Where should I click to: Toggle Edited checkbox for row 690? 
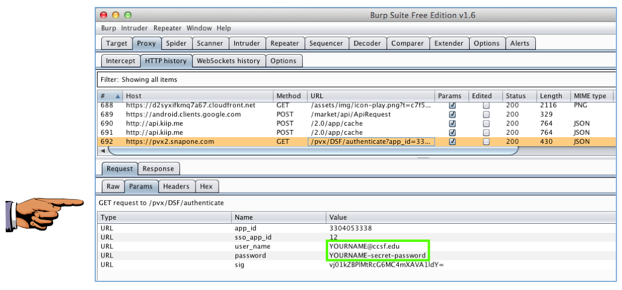[x=486, y=123]
